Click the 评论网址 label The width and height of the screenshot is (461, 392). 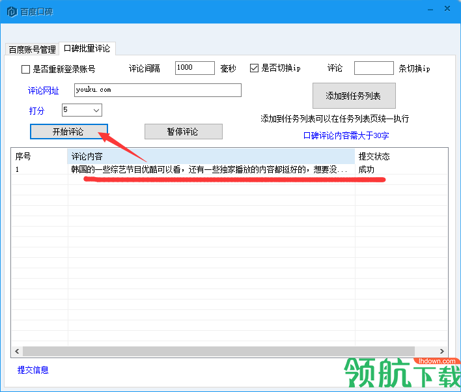click(43, 91)
